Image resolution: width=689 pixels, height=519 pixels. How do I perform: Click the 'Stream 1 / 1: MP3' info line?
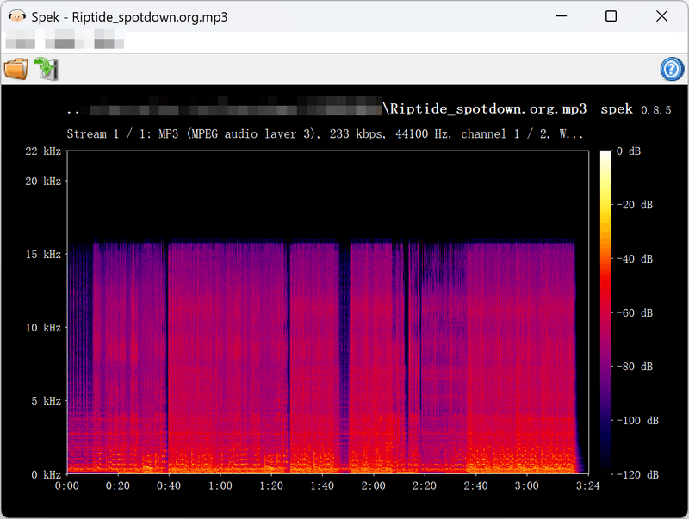coord(325,134)
